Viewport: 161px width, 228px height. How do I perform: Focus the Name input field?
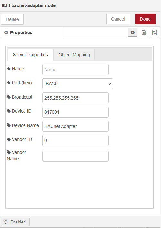(x=75, y=70)
